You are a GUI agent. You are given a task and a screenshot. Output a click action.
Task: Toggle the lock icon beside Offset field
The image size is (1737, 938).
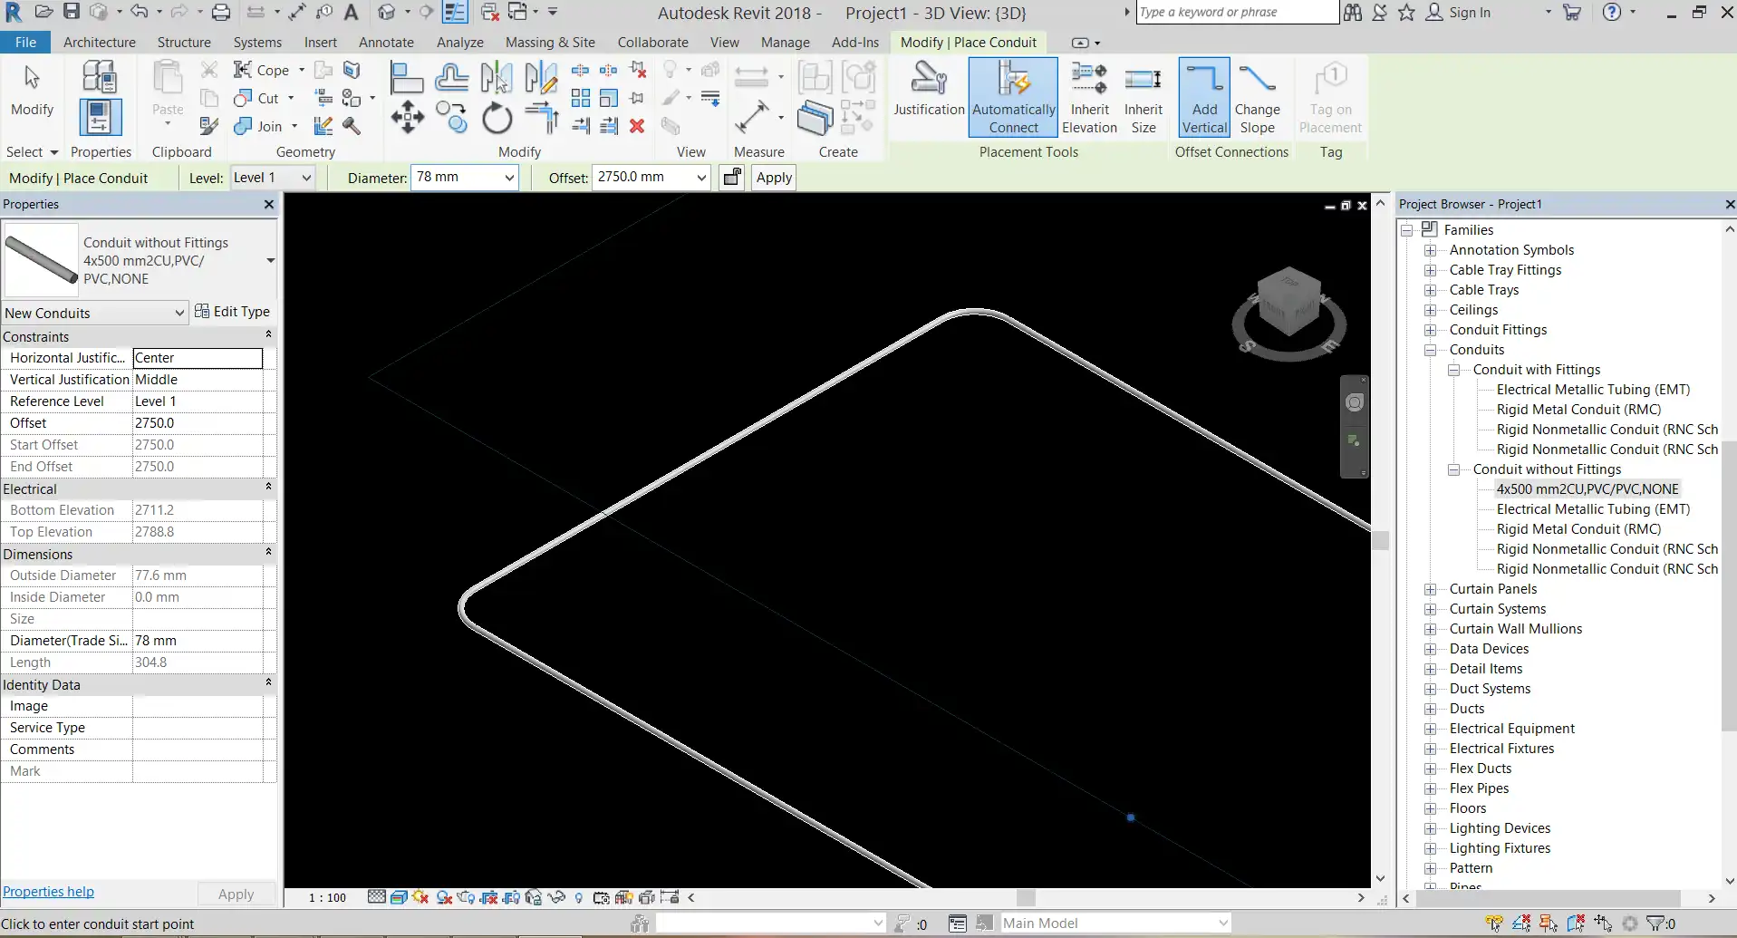(732, 178)
